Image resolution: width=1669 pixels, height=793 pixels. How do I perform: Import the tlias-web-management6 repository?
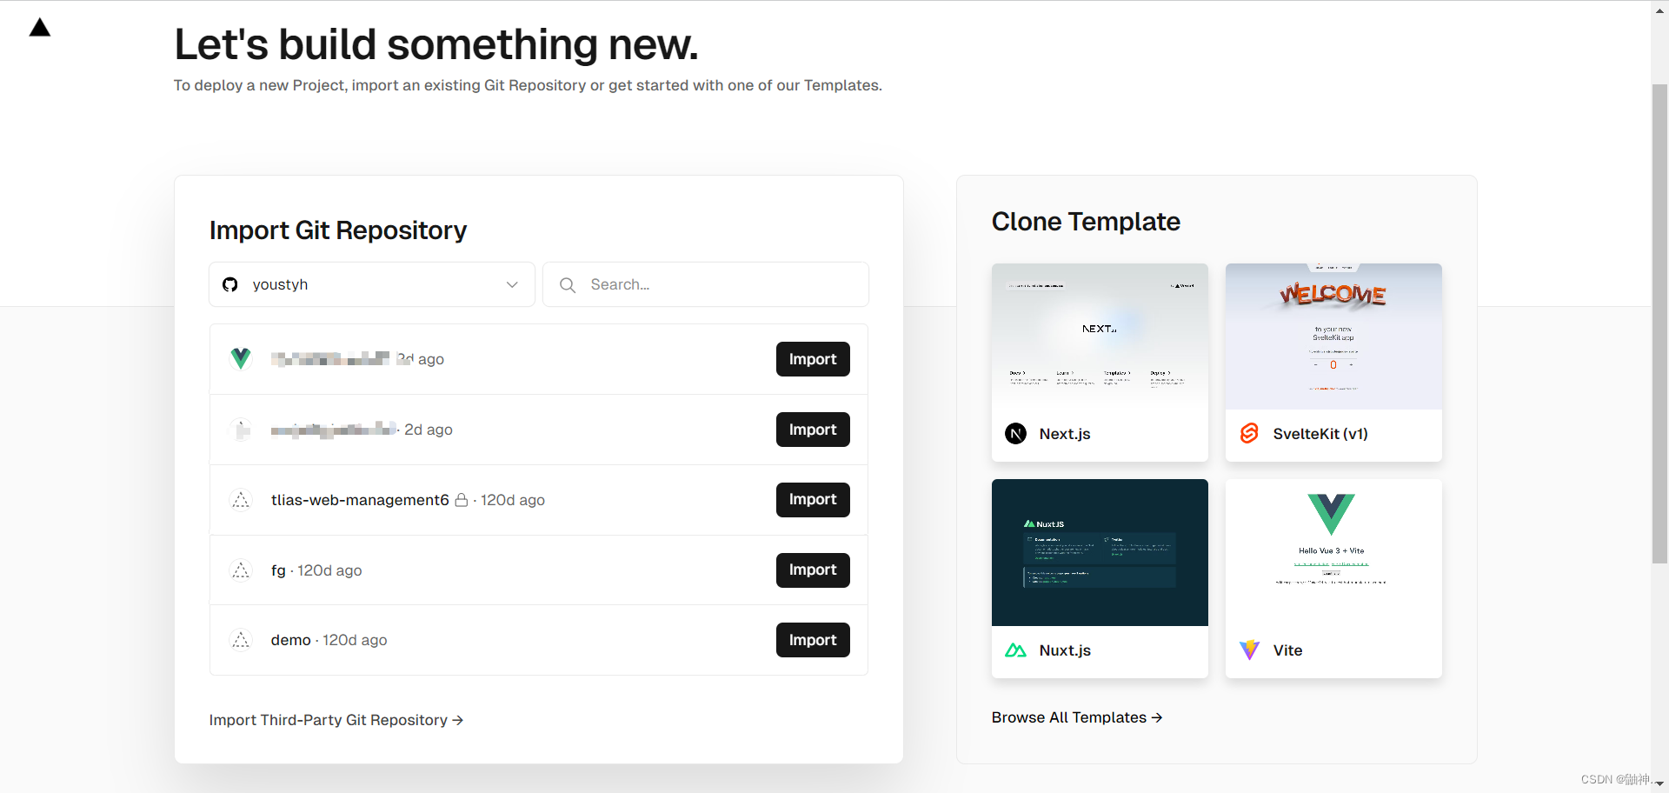coord(813,499)
